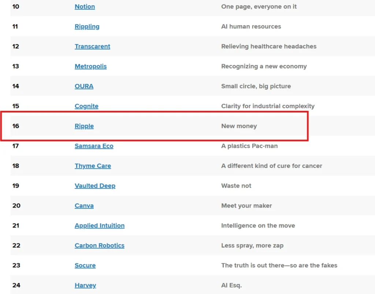Click rank number 24
This screenshot has height=294, width=375.
pyautogui.click(x=16, y=285)
